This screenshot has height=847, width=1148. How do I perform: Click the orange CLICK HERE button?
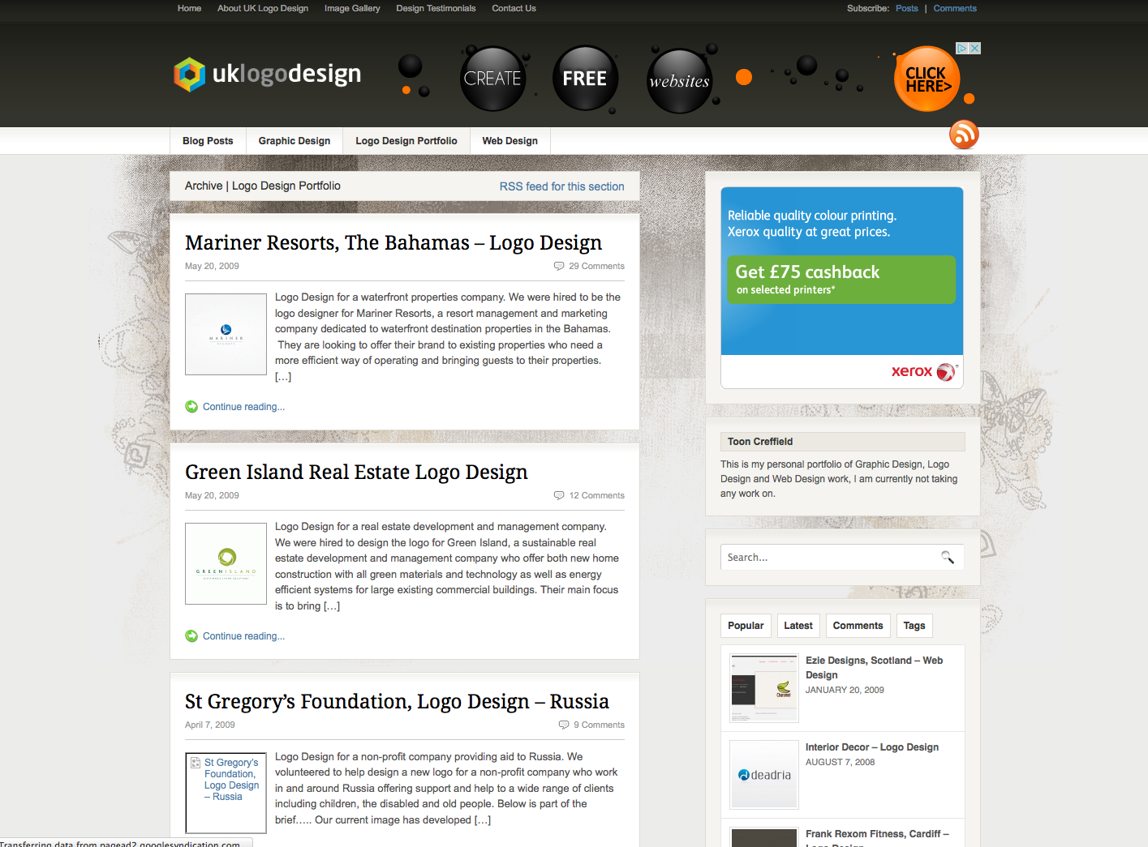point(927,79)
